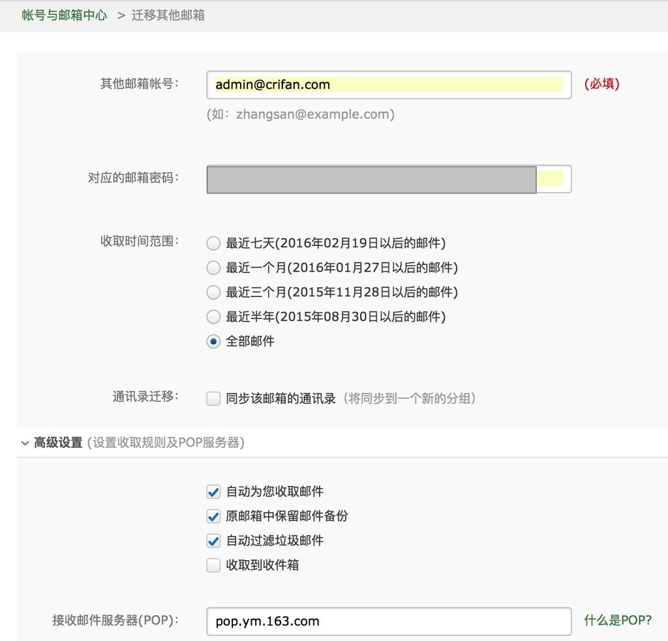
Task: Toggle 原邮箱中保留邮件备份 checkbox
Action: coord(213,516)
